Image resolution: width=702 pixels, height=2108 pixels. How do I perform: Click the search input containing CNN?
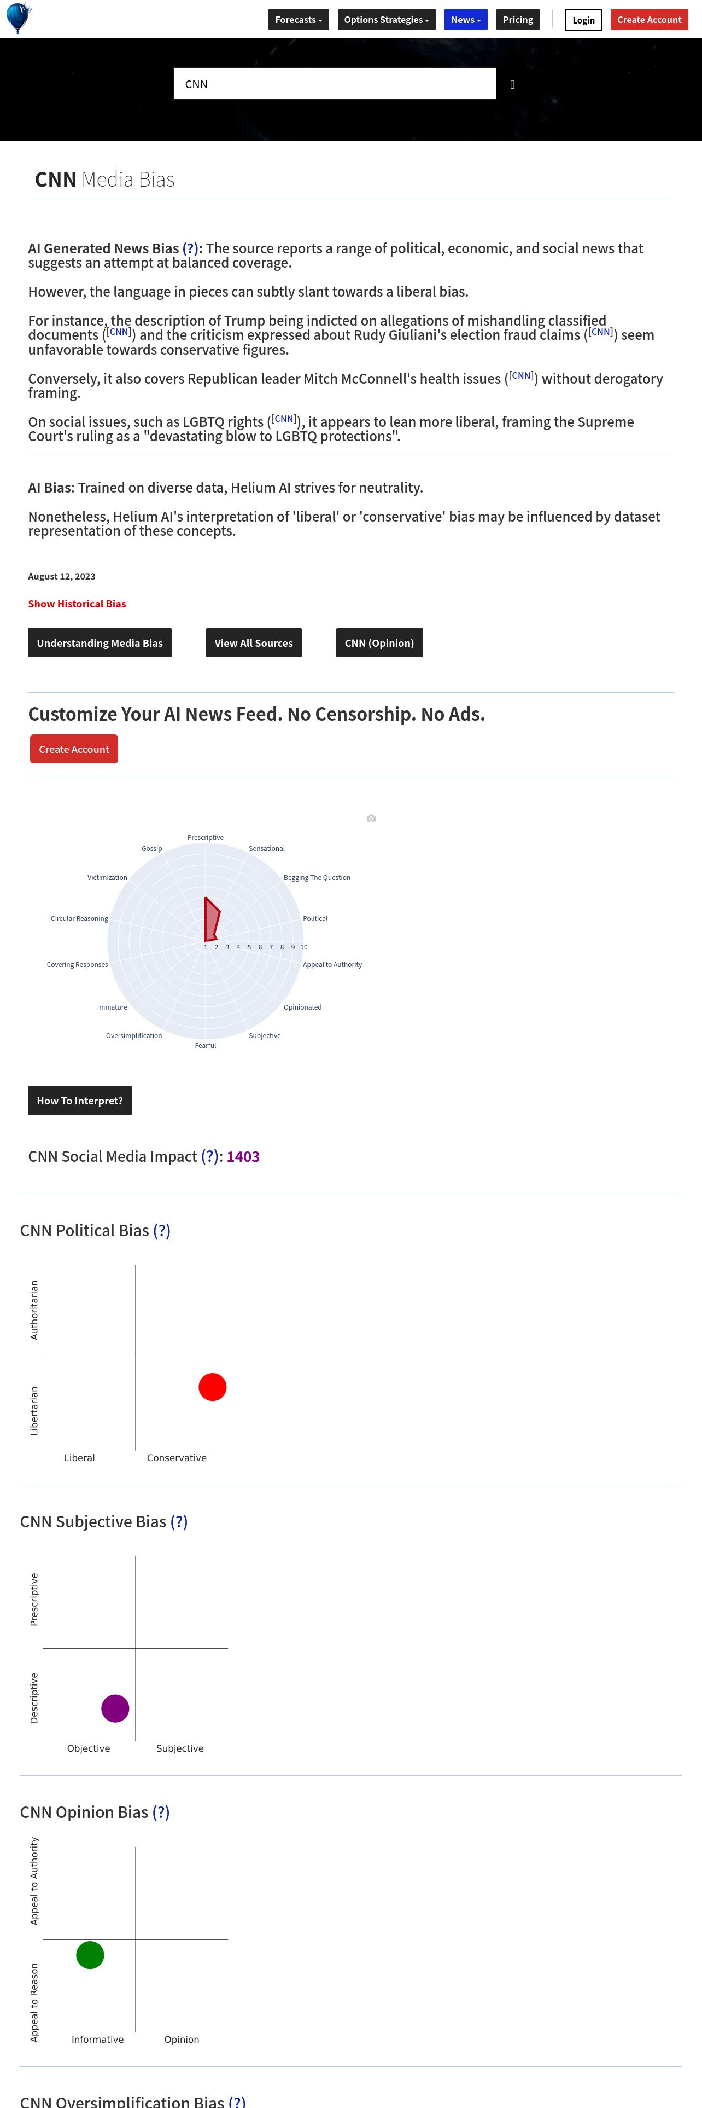pos(335,84)
